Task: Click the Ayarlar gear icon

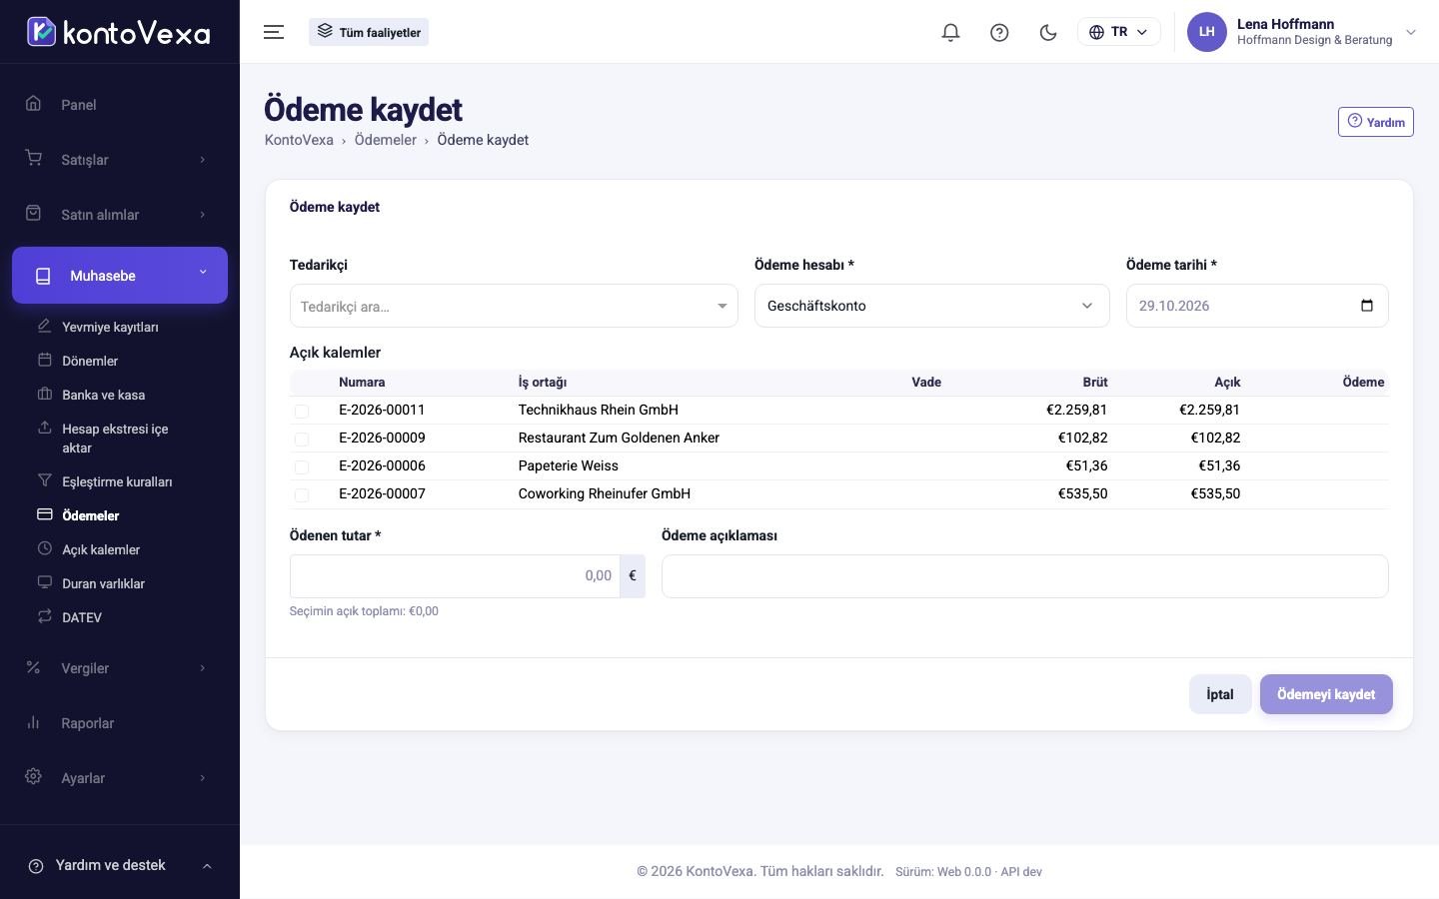Action: (34, 777)
